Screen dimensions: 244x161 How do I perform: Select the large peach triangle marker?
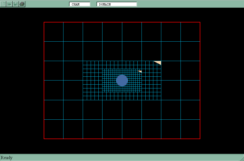click(158, 63)
